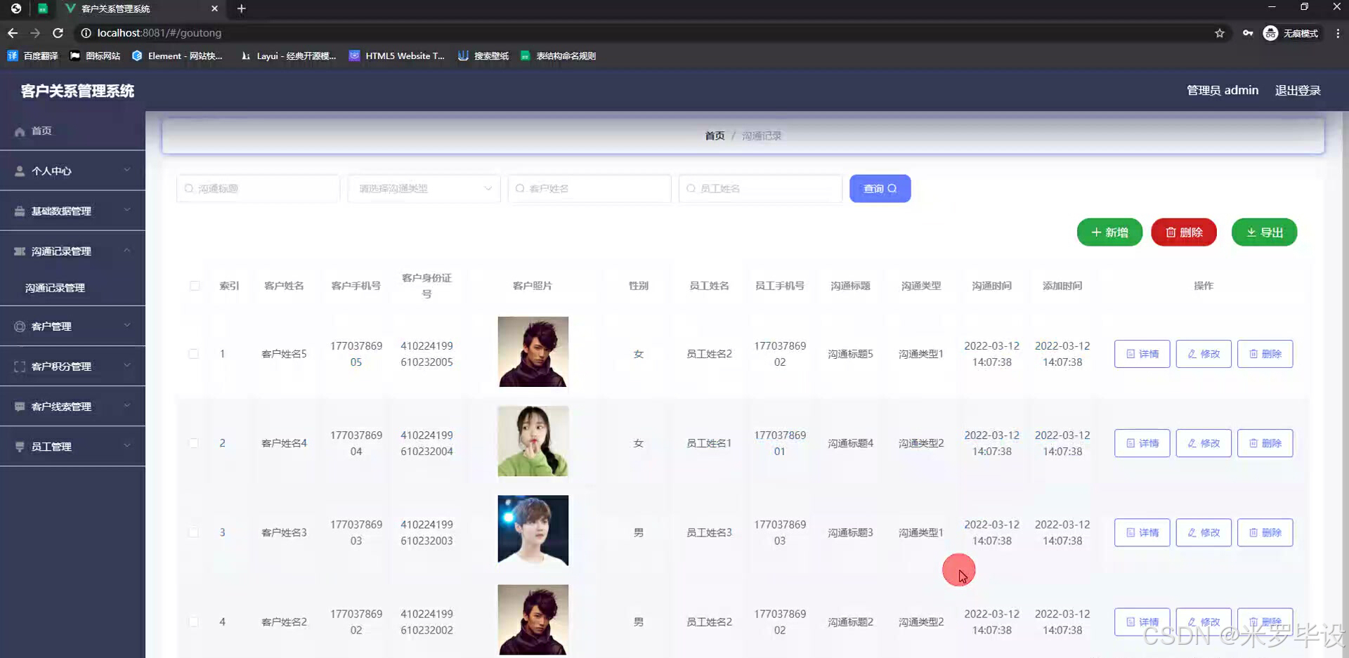Click the red 删除 batch delete button

pyautogui.click(x=1184, y=232)
